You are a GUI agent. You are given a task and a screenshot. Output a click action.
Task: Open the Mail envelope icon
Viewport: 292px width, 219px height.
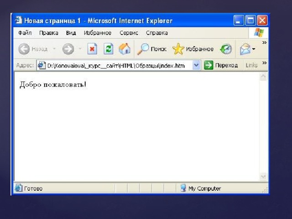click(245, 49)
